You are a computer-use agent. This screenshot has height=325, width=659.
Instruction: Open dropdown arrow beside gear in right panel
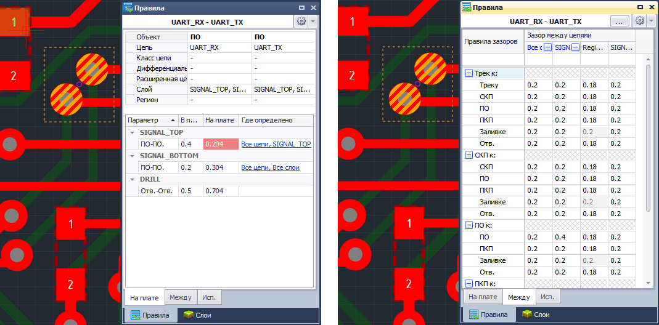(x=650, y=21)
